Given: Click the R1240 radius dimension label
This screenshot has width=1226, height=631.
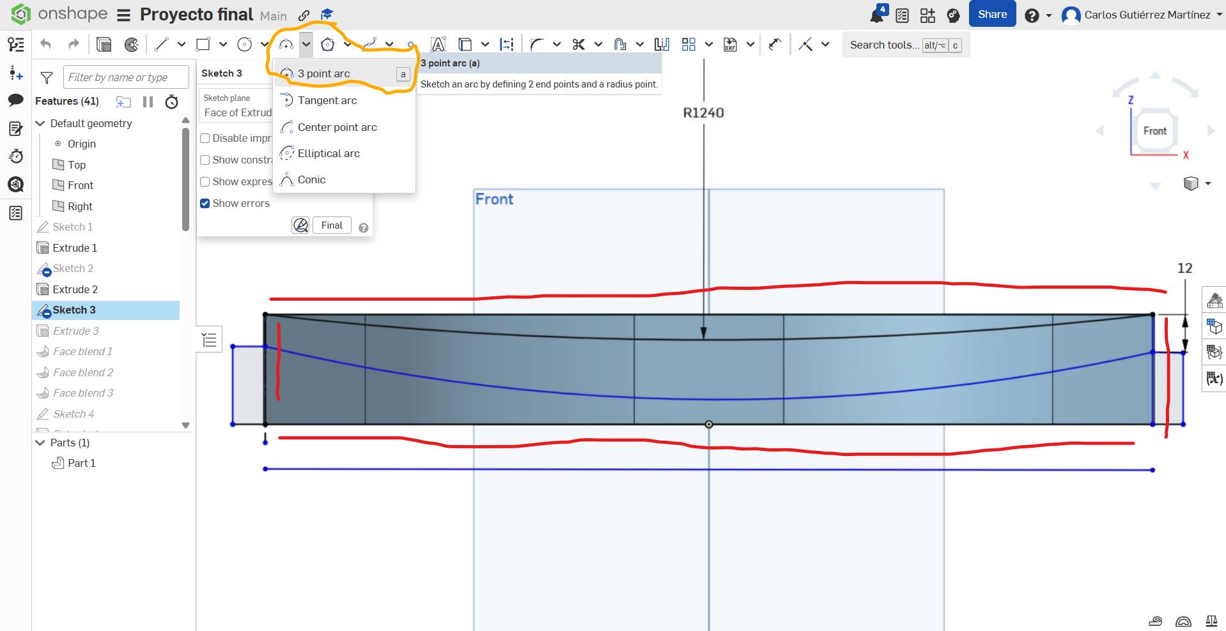Looking at the screenshot, I should pos(703,113).
